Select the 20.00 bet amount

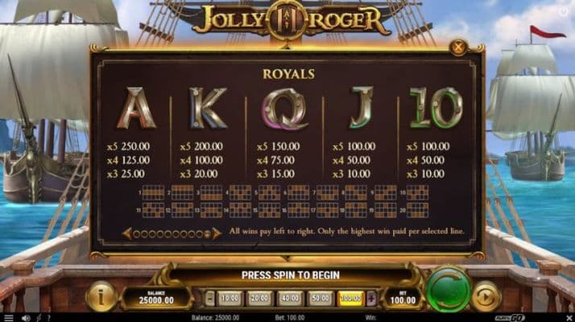pyautogui.click(x=259, y=299)
